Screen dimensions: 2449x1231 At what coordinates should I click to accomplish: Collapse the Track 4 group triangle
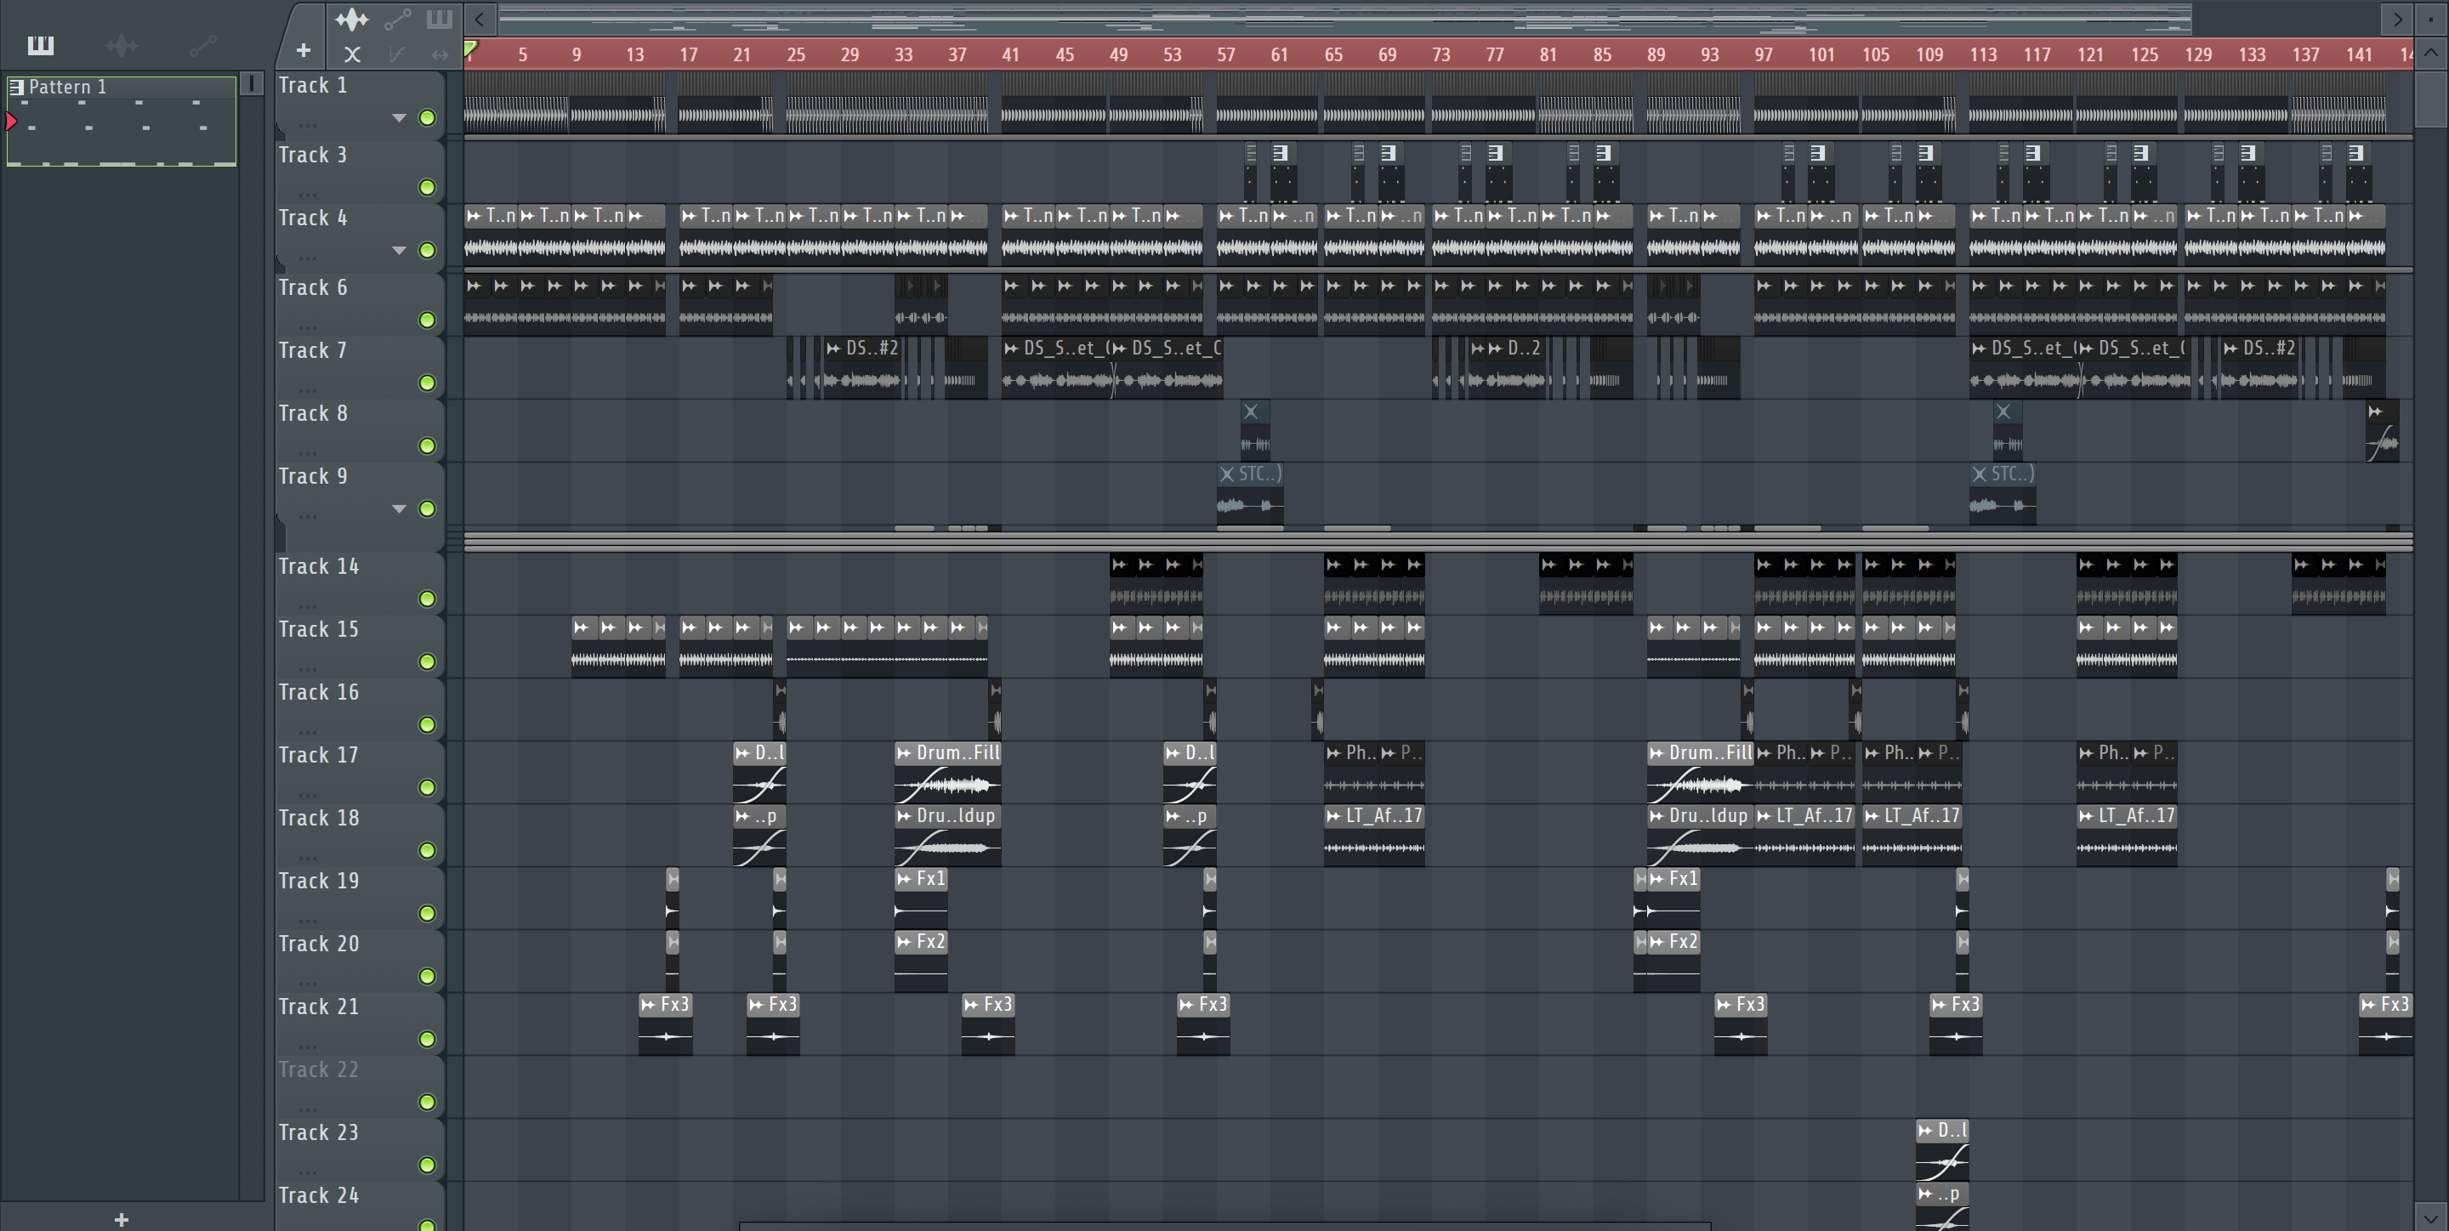pos(400,250)
